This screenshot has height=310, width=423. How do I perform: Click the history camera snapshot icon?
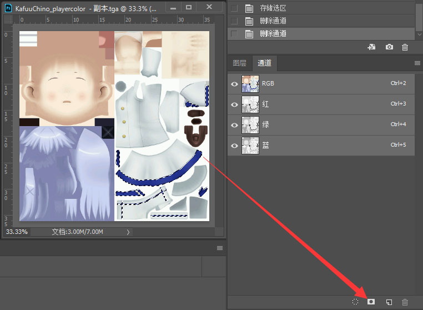[389, 47]
